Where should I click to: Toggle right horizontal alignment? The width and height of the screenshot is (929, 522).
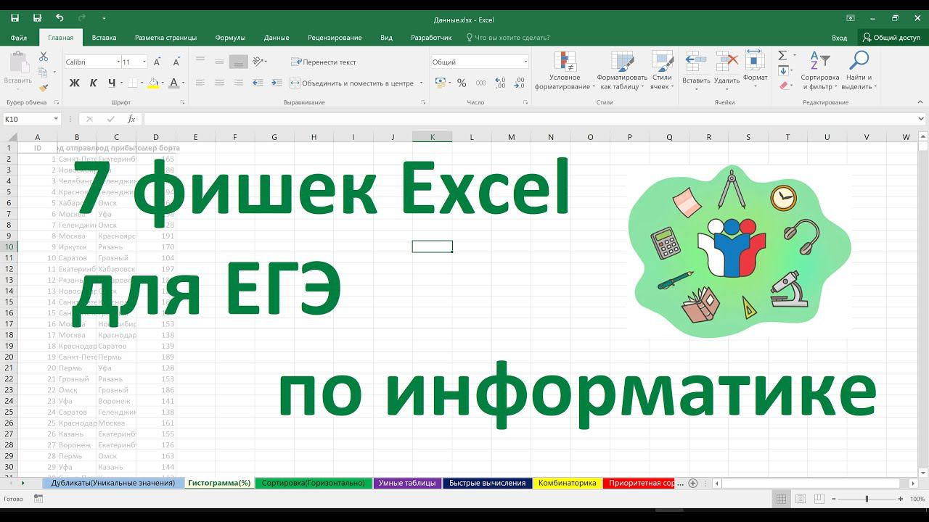[238, 83]
